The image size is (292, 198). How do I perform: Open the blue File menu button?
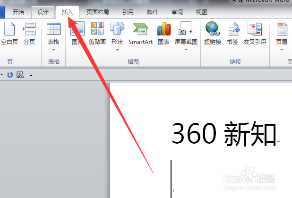coord(2,12)
